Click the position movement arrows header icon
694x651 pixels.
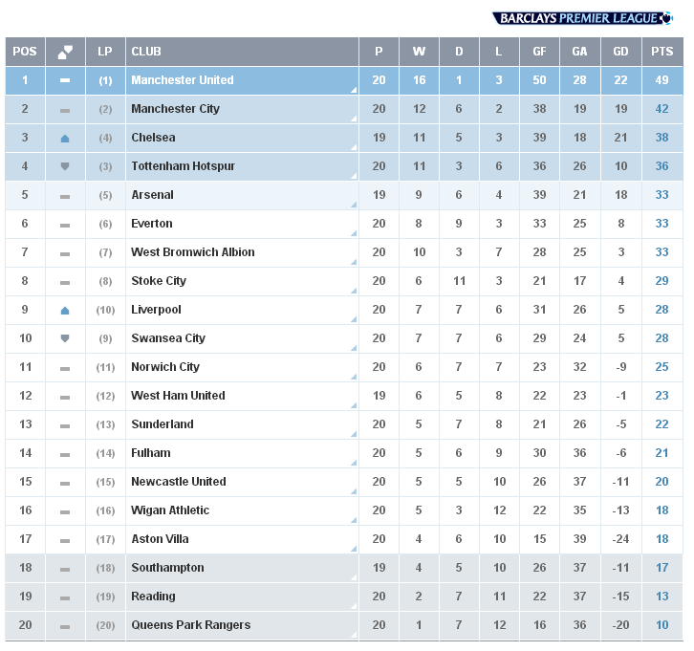65,52
